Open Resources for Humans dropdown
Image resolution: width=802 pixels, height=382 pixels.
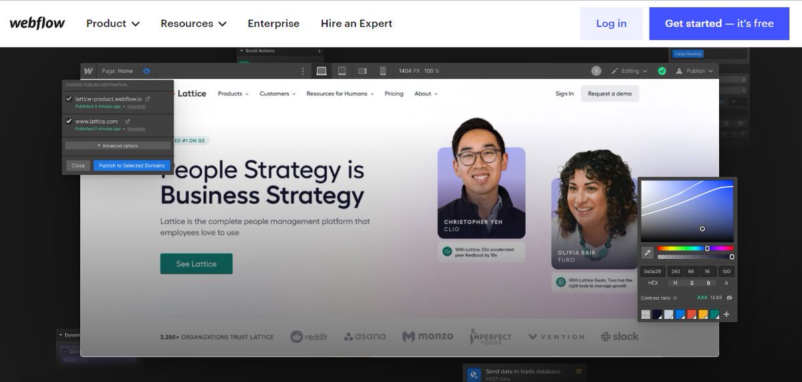tap(340, 93)
